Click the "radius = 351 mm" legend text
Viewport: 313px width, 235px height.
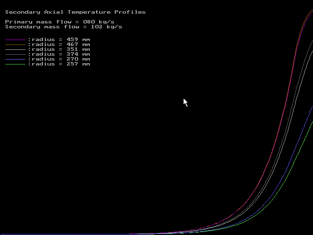pos(60,49)
